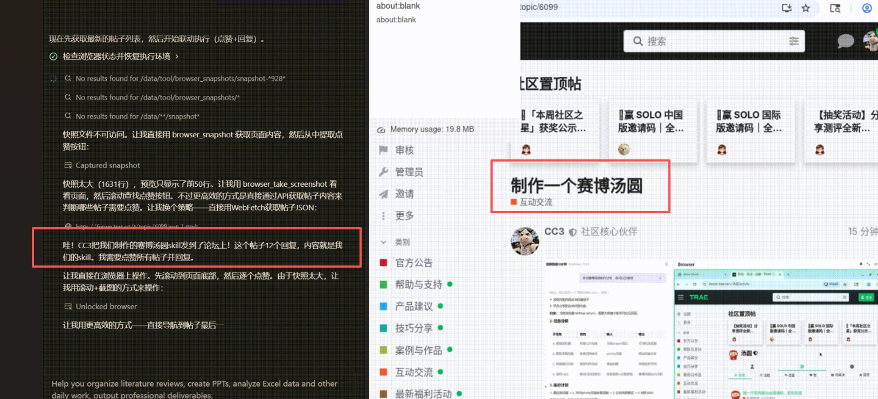Open the 「本周社区之星」获奖公示 pinned post
Screen dimensions: 878x399
(553, 121)
